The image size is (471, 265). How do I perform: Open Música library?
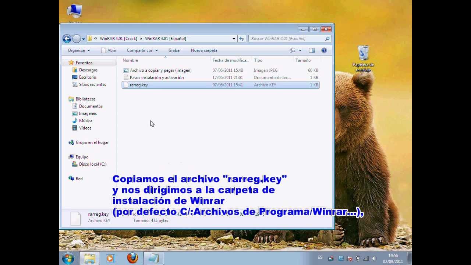pos(85,121)
